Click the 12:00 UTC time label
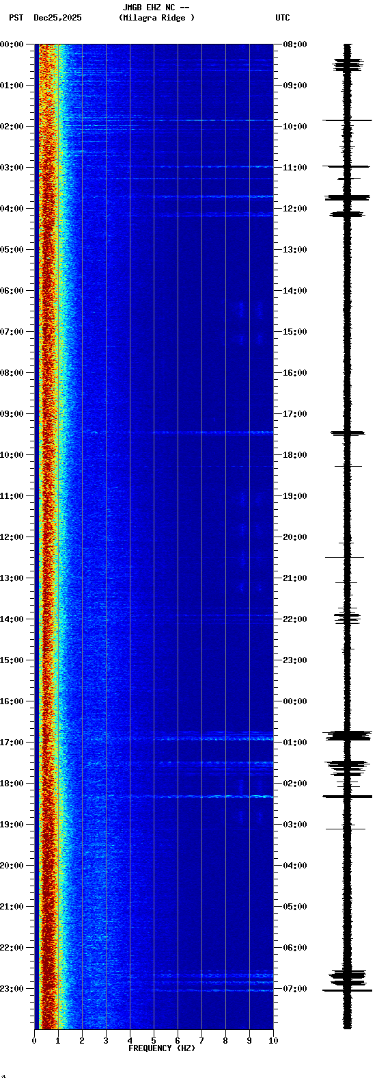The image size is (377, 1084). (x=295, y=209)
